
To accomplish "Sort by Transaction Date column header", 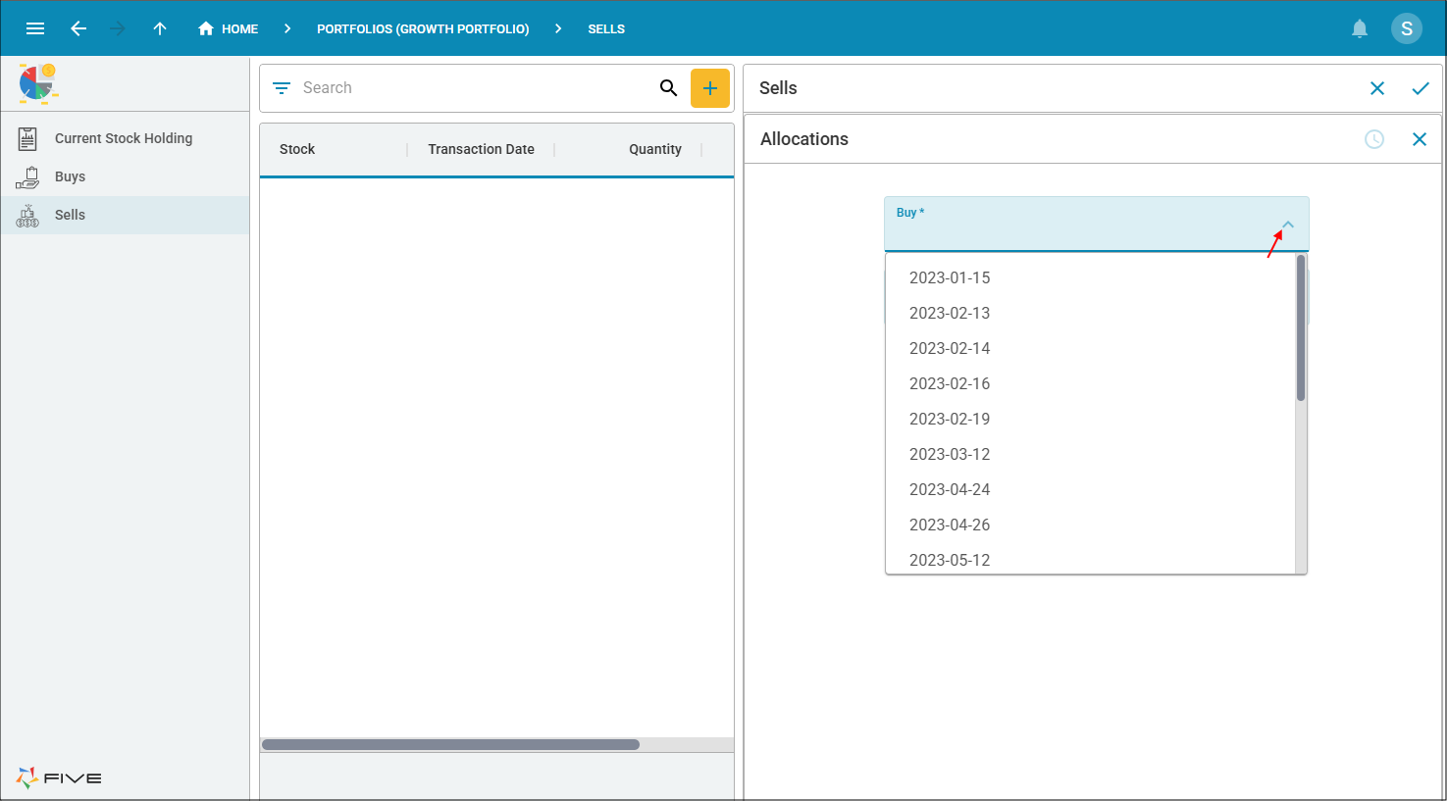I will pyautogui.click(x=481, y=149).
